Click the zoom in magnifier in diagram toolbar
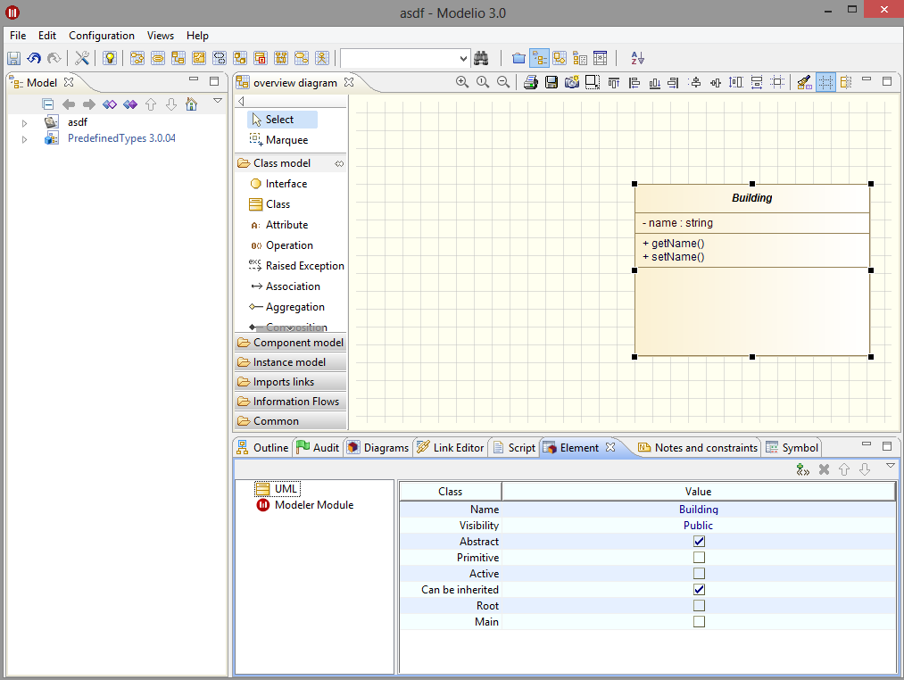 (462, 82)
